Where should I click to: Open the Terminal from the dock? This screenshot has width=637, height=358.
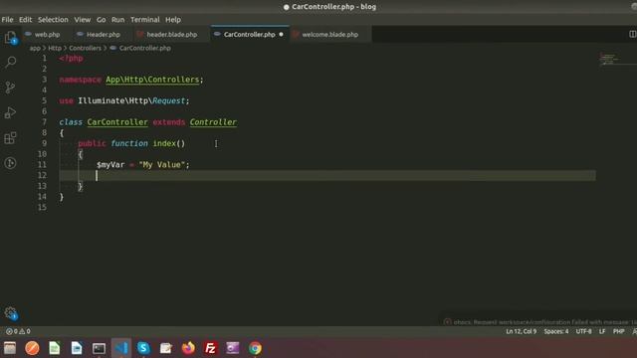pos(99,348)
